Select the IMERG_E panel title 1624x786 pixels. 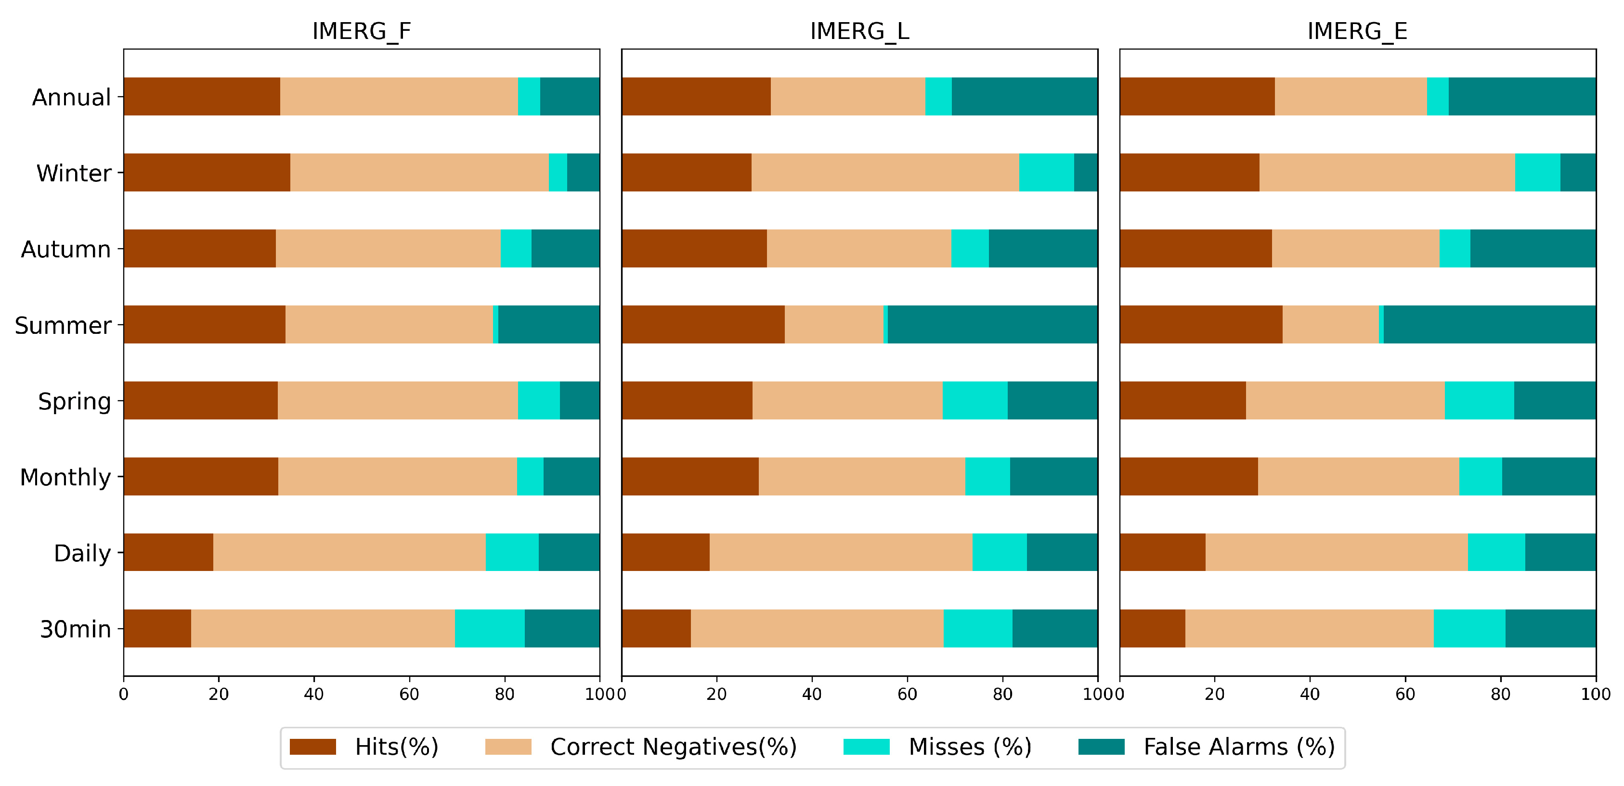tap(1357, 31)
